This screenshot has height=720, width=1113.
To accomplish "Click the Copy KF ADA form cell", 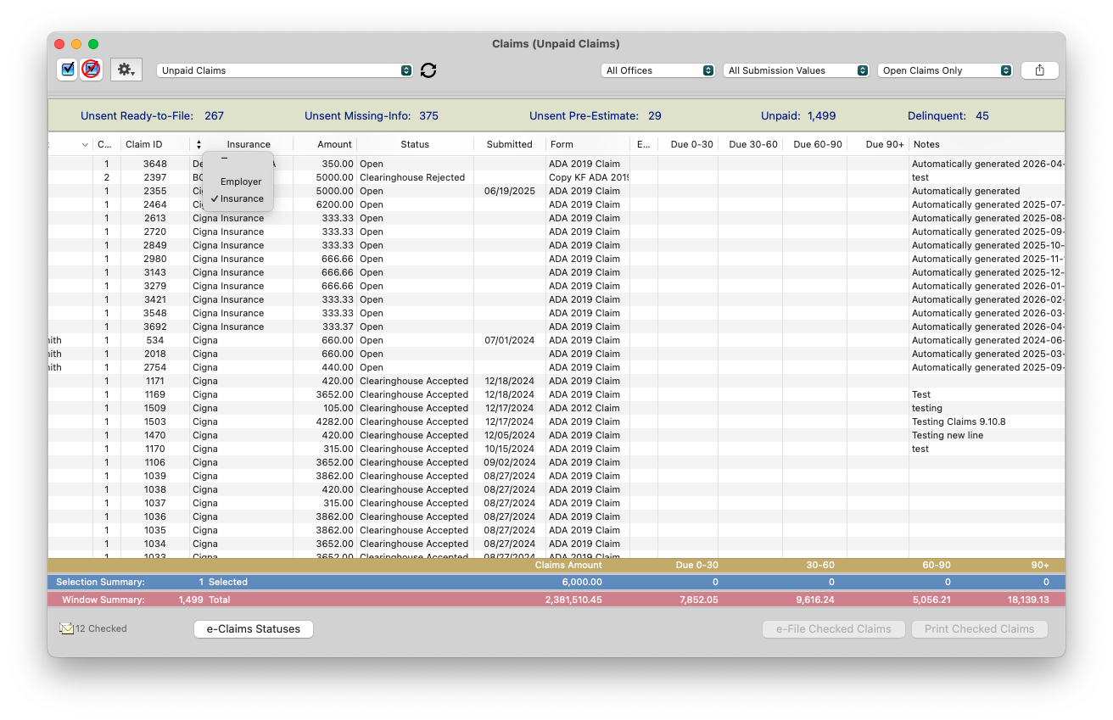I will tap(589, 177).
